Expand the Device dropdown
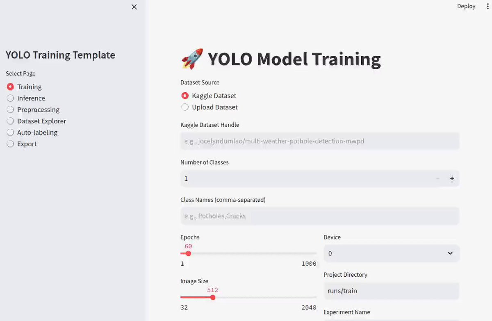The height and width of the screenshot is (321, 492). pos(391,253)
